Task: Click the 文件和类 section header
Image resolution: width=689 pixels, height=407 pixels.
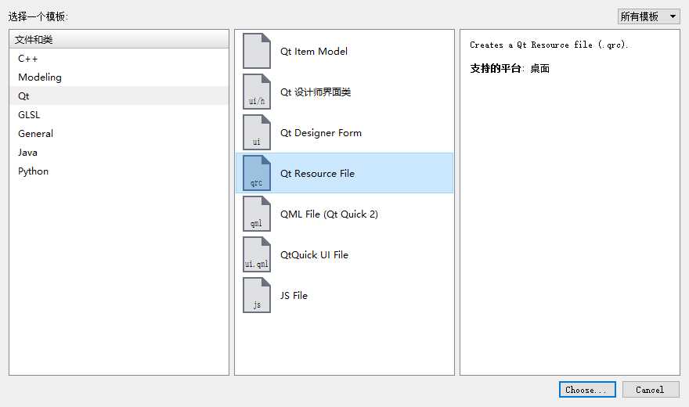Action: click(x=119, y=39)
